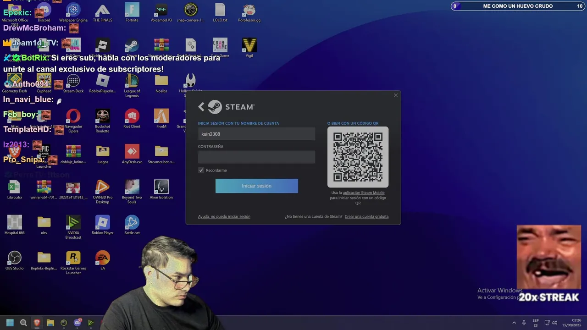Viewport: 587px width, 330px height.
Task: Select the League of Legends icon
Action: coord(132,85)
